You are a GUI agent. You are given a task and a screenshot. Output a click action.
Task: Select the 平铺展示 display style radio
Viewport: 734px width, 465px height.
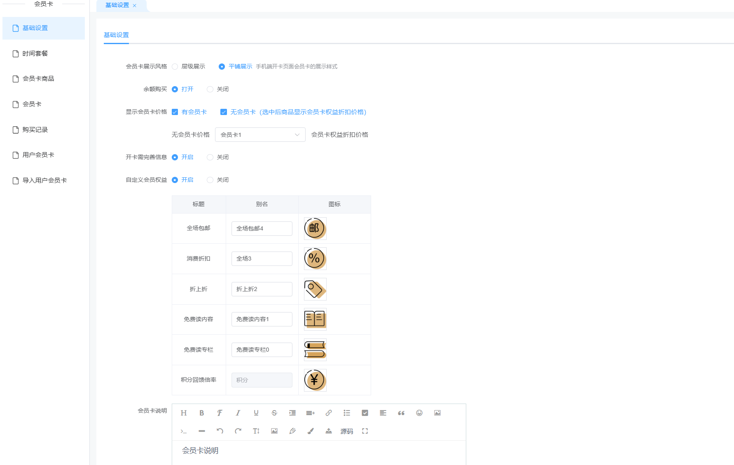(222, 67)
